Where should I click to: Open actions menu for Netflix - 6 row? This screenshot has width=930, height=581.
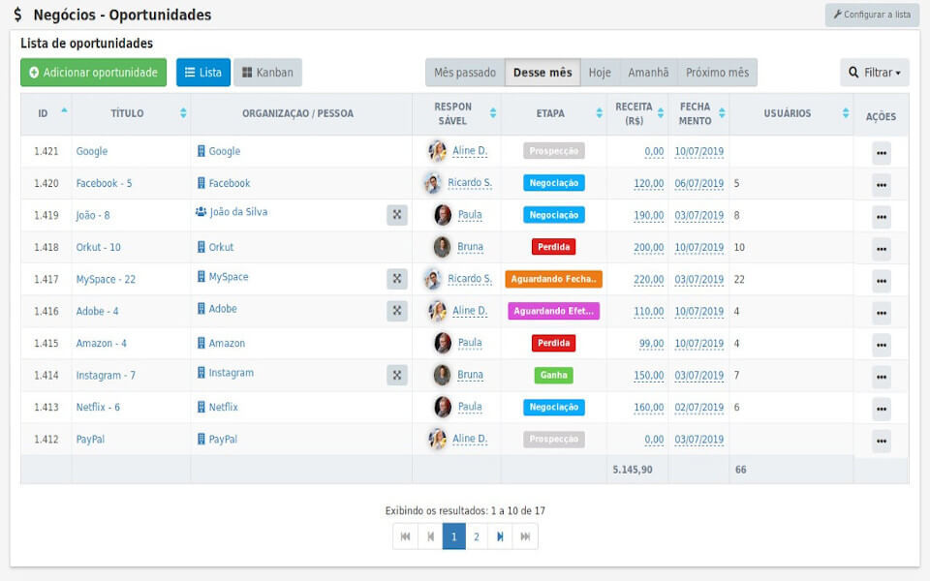(x=882, y=409)
